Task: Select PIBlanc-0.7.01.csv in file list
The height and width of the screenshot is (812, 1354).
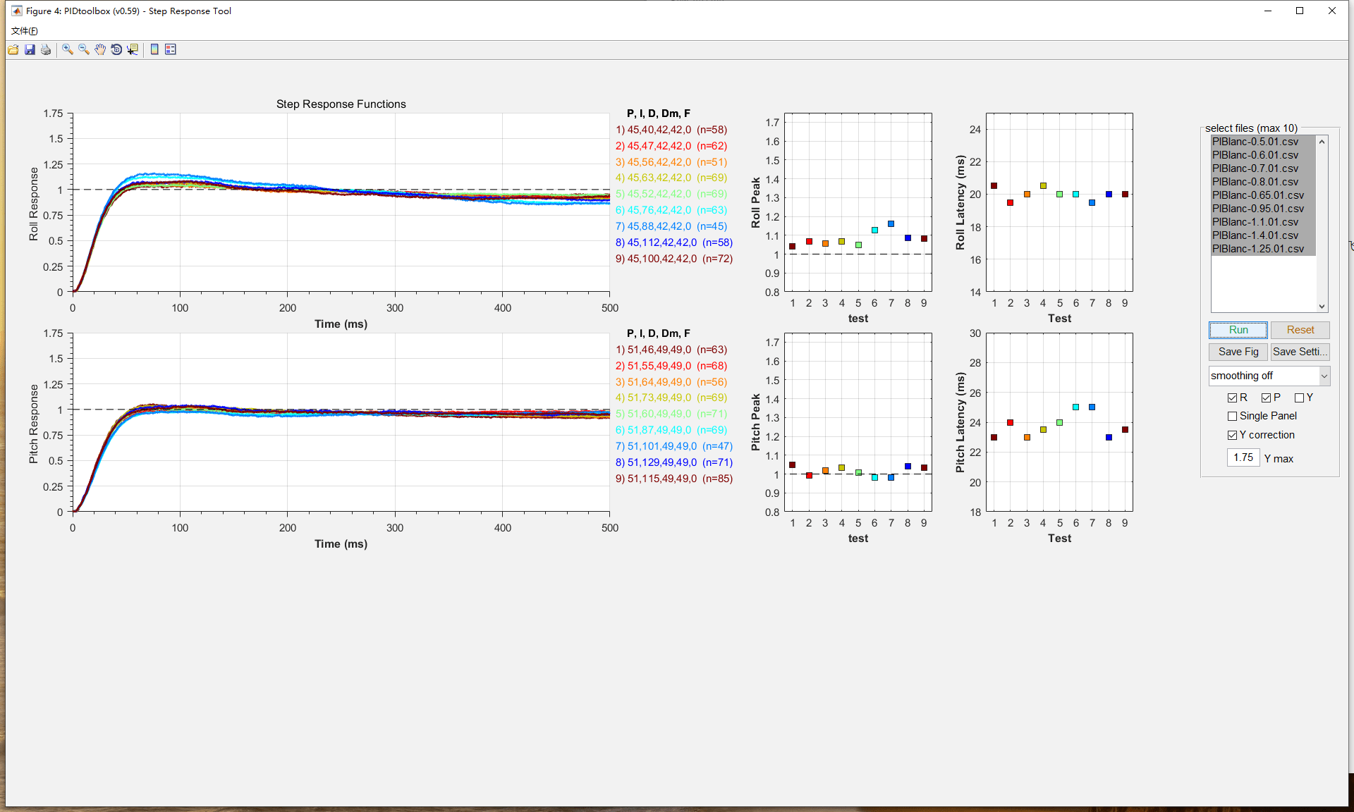Action: pos(1263,168)
